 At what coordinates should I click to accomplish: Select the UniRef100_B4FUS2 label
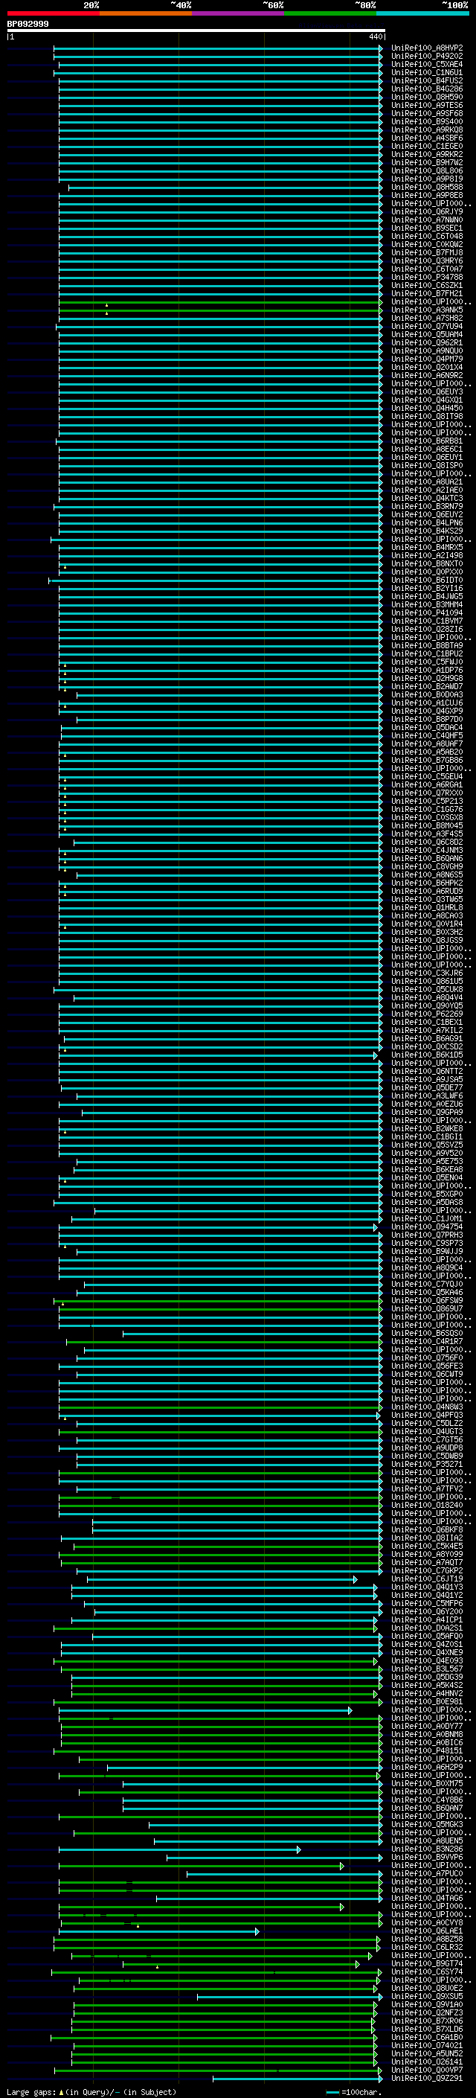point(427,80)
